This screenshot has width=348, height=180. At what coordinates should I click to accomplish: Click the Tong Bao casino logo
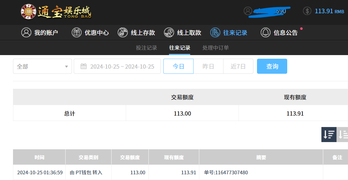pos(56,12)
